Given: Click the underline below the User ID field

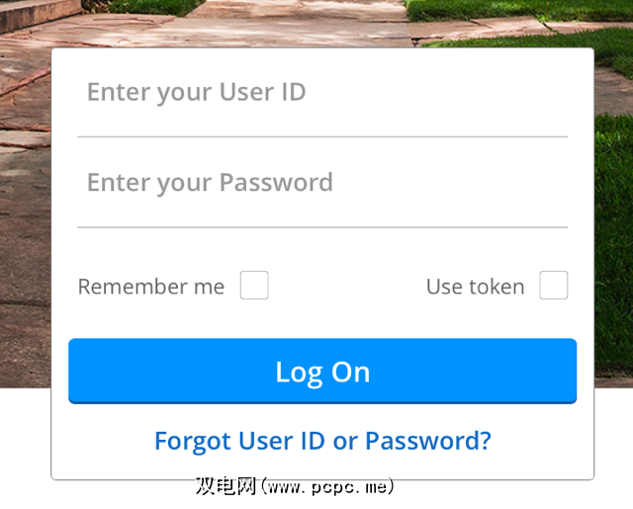Looking at the screenshot, I should [322, 136].
